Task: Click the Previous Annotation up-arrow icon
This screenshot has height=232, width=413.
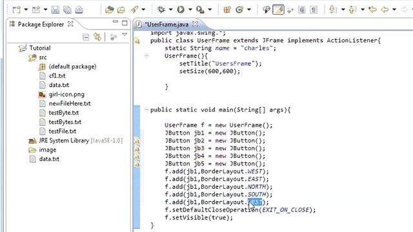Action: (352, 10)
